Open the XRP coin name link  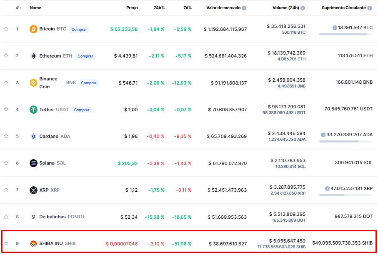pos(44,190)
